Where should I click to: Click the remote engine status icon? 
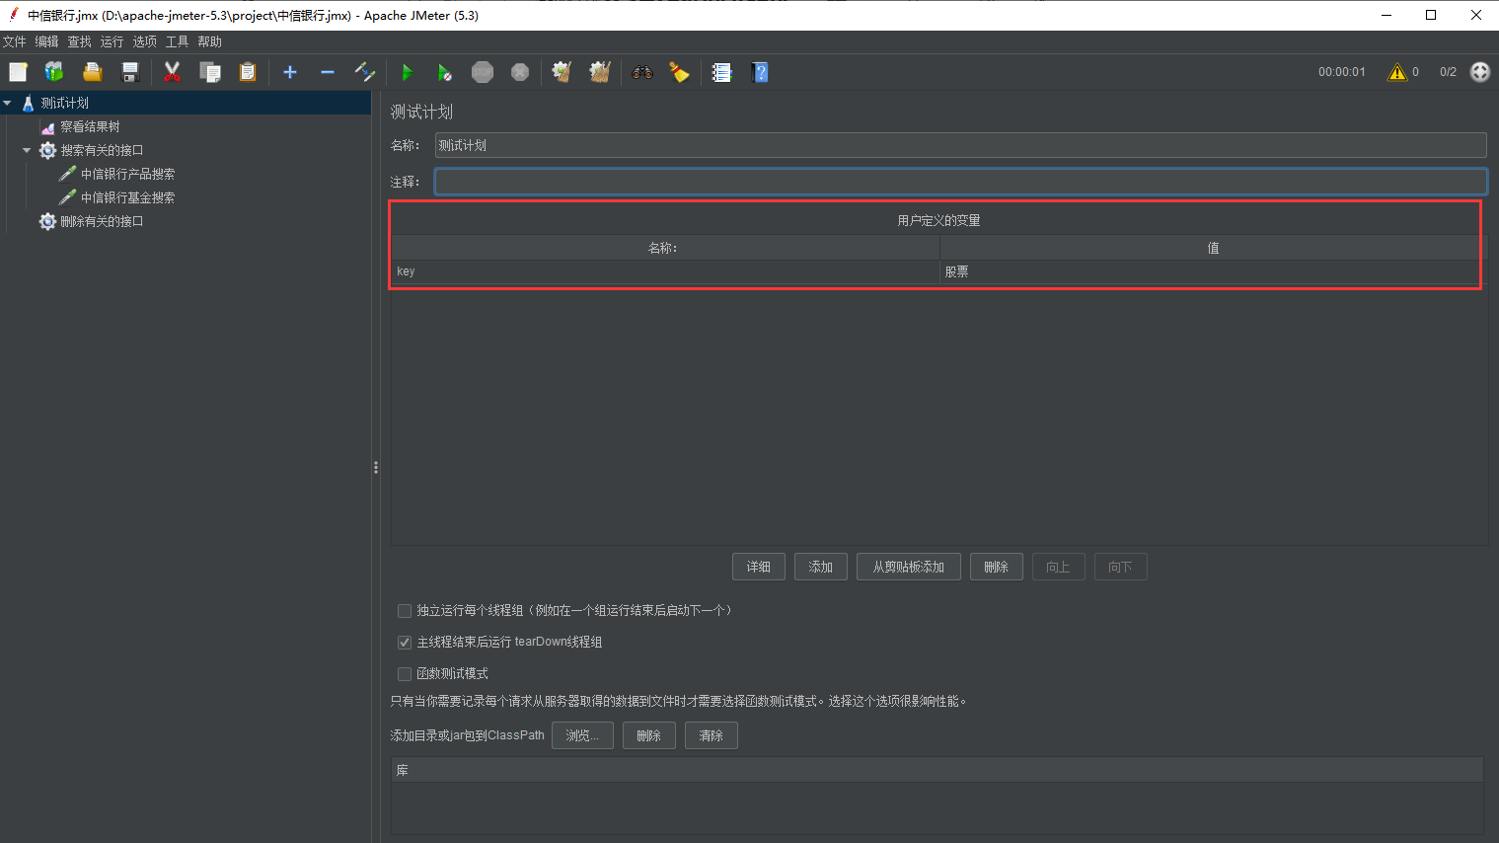point(1480,72)
